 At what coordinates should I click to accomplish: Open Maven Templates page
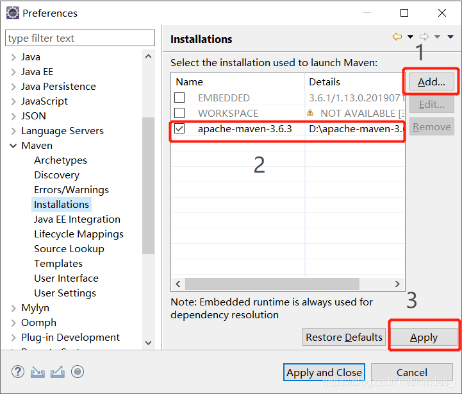point(58,264)
